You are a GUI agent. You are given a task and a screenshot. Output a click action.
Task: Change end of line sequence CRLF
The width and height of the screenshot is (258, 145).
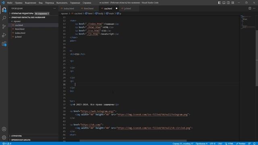220,143
